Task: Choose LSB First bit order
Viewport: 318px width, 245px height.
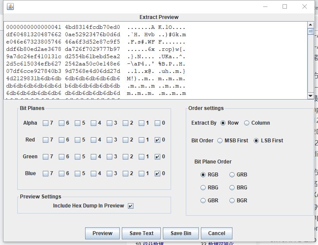Action: [256, 141]
